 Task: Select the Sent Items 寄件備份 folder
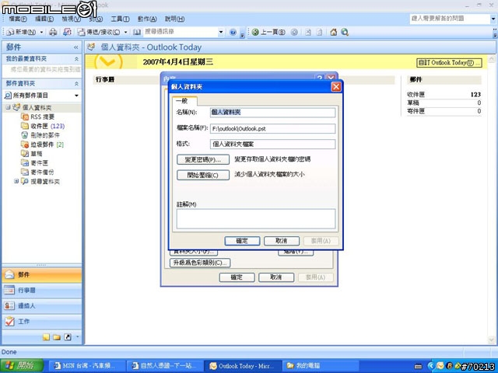coord(37,172)
